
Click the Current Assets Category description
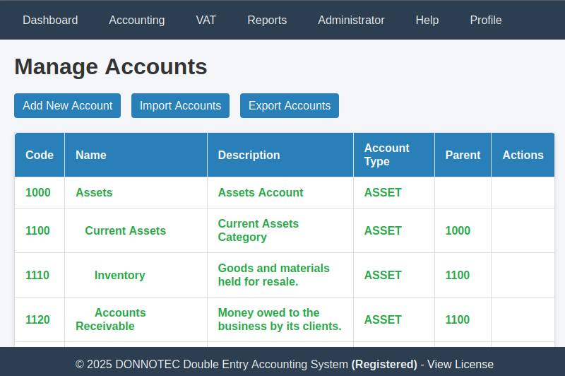(258, 230)
